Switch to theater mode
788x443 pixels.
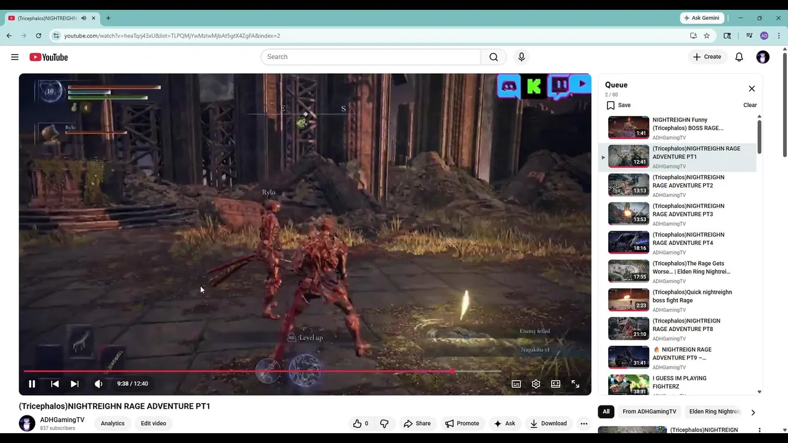[556, 383]
